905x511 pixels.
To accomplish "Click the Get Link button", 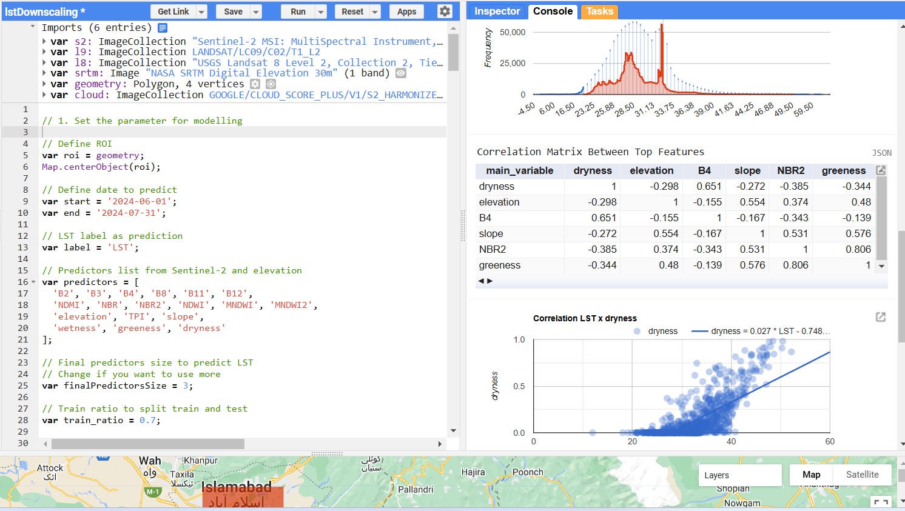I will [173, 12].
